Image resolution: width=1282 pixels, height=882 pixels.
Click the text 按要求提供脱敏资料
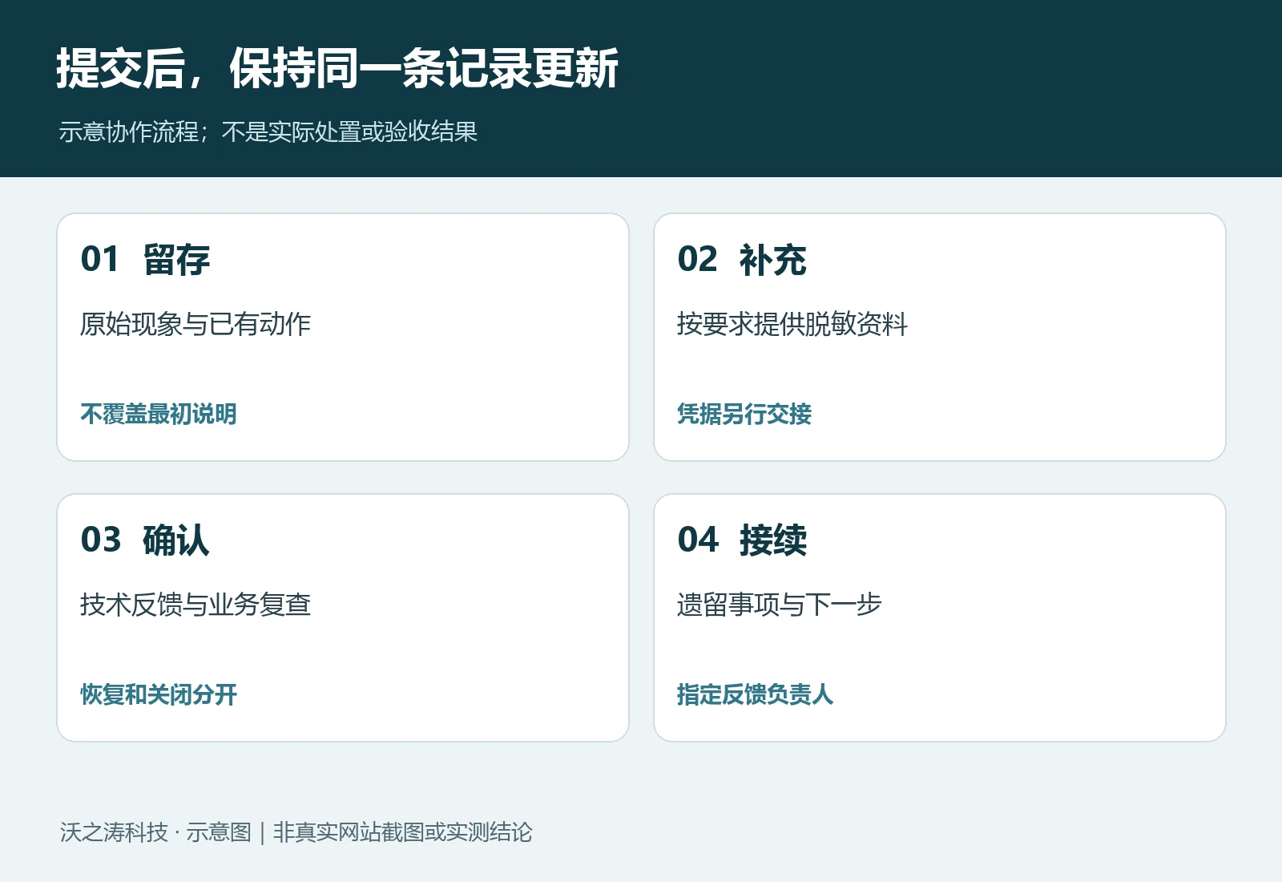792,324
